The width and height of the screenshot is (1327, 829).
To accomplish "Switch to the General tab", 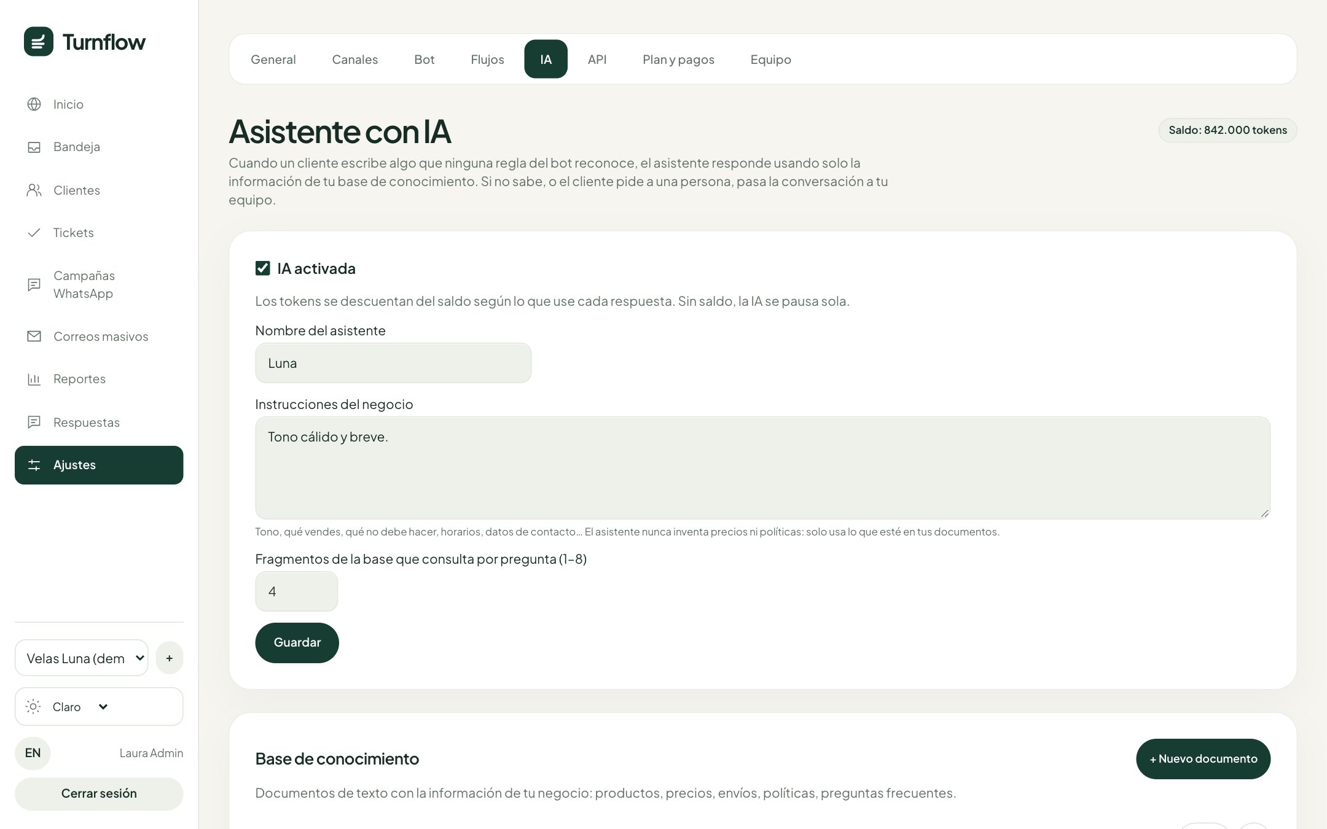I will coord(273,60).
